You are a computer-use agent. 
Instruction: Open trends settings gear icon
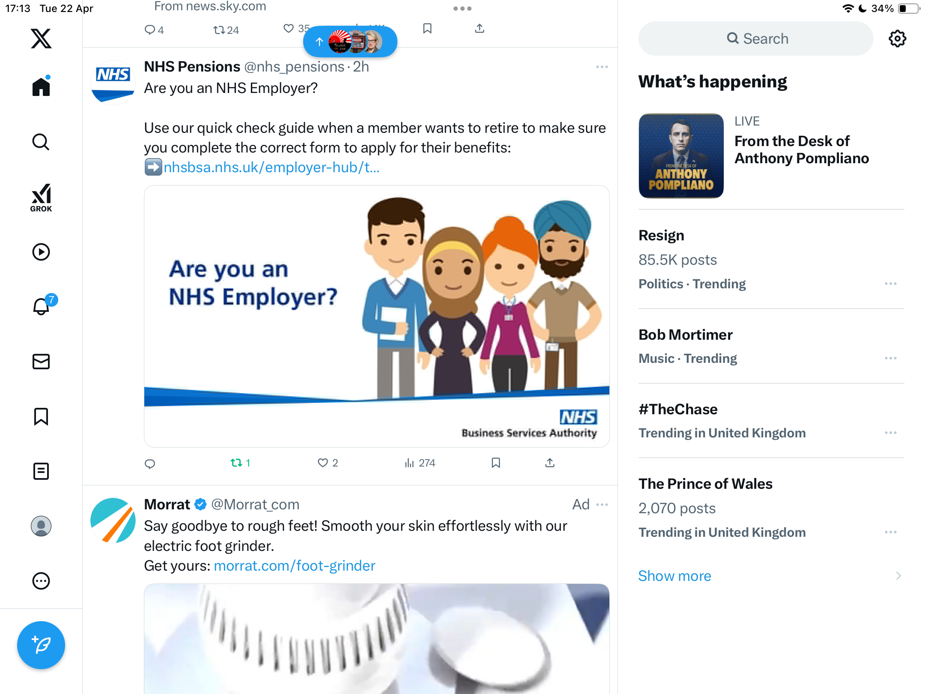[x=897, y=39]
